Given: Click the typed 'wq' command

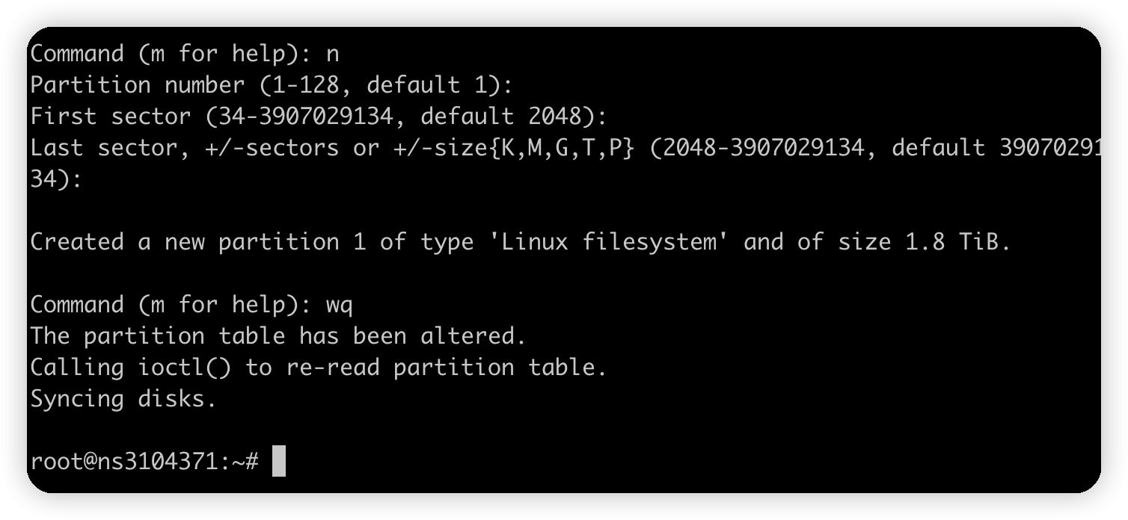Looking at the screenshot, I should click(x=339, y=305).
